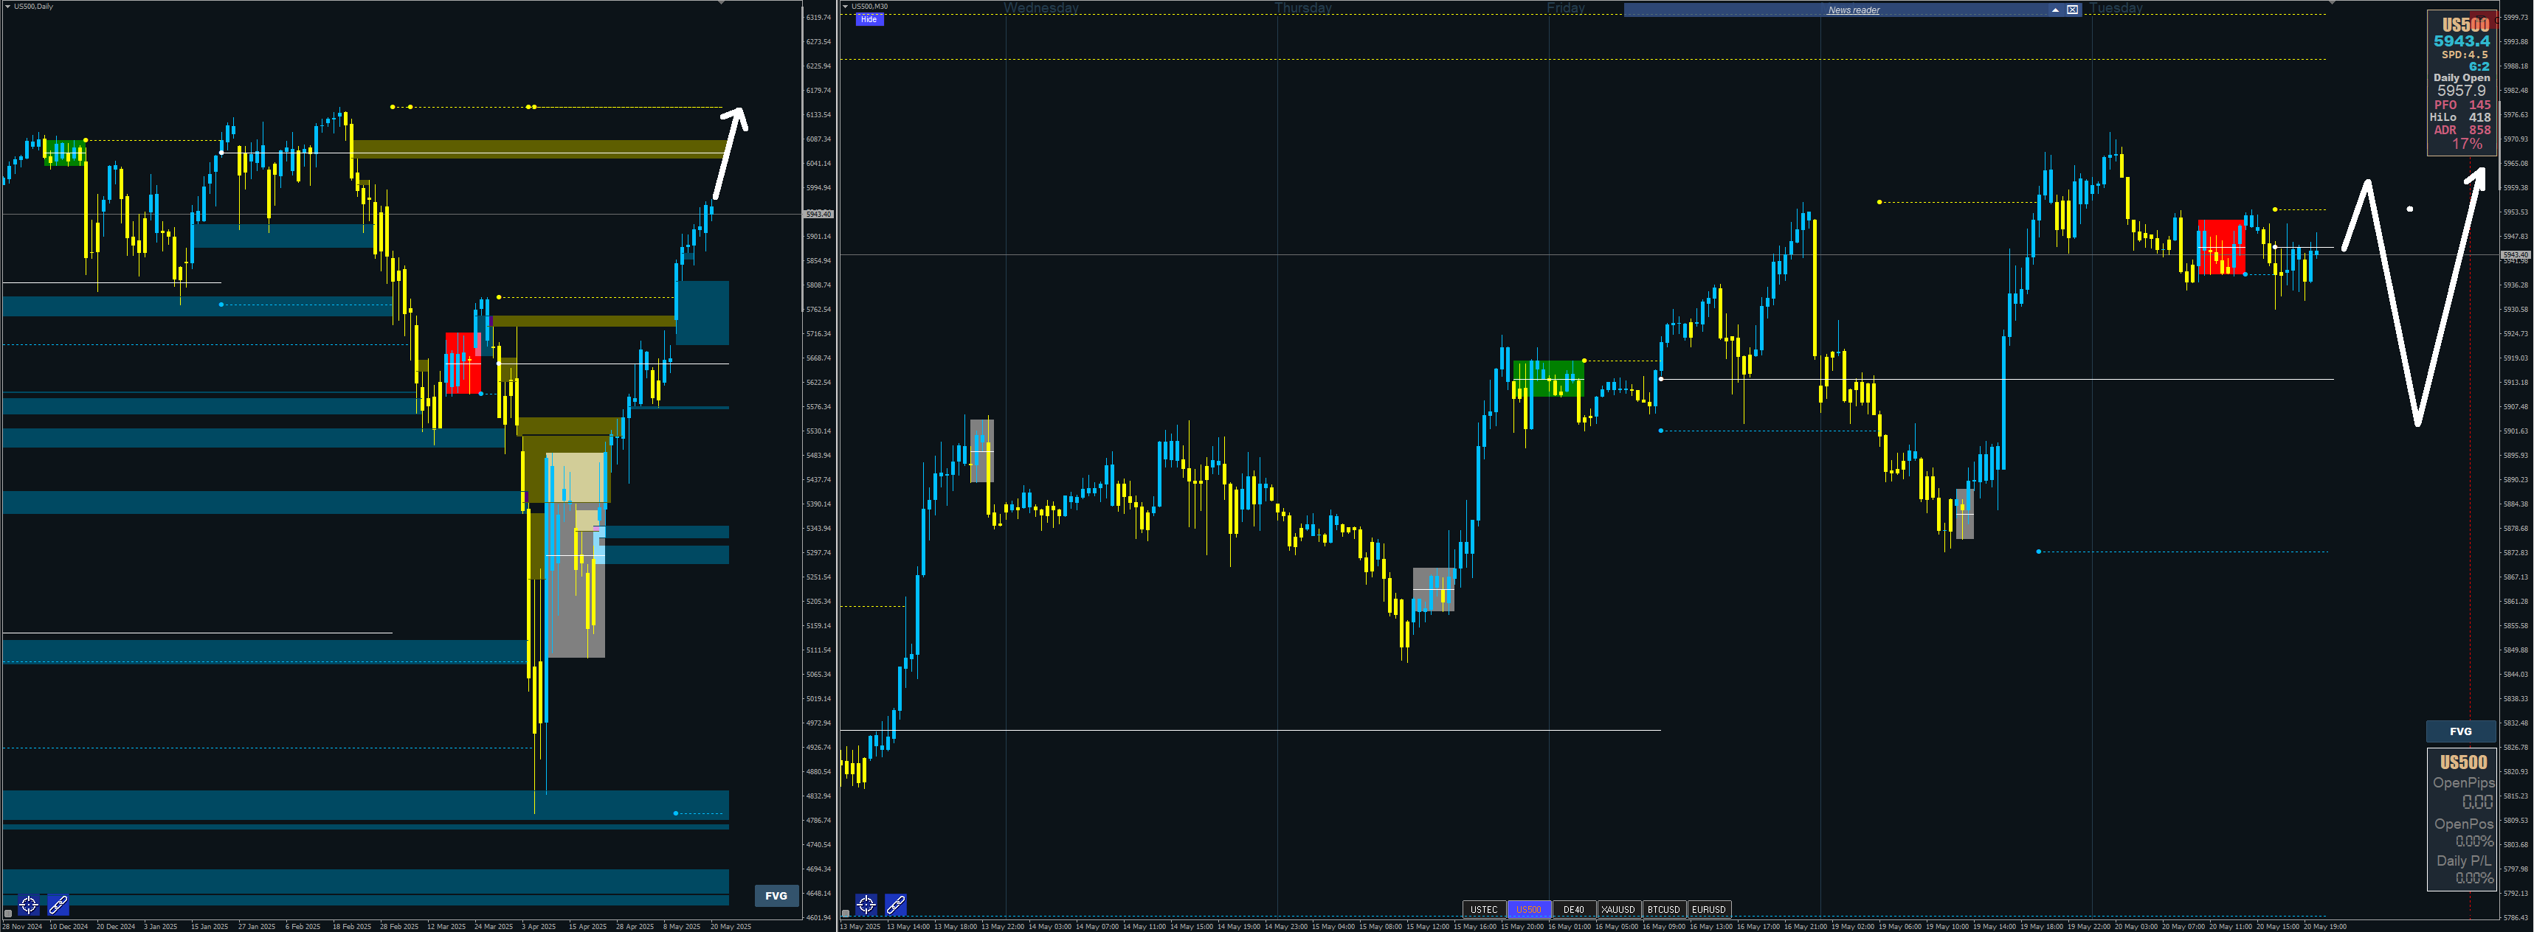Open the News reader title link
Viewport: 2534px width, 932px height.
pos(1854,10)
